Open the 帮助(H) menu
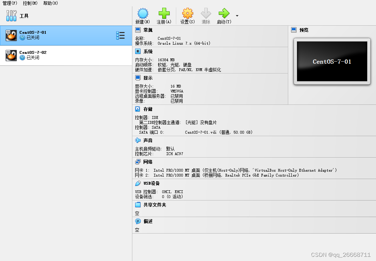Screen dimensions: 376x261 pyautogui.click(x=51, y=3)
